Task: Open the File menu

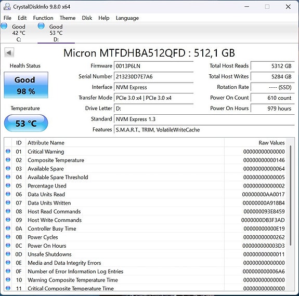Action: pyautogui.click(x=7, y=18)
